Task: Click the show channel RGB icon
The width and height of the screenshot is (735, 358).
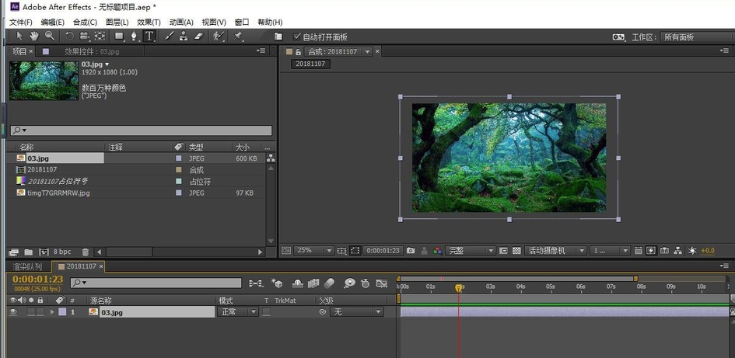Action: click(x=438, y=250)
